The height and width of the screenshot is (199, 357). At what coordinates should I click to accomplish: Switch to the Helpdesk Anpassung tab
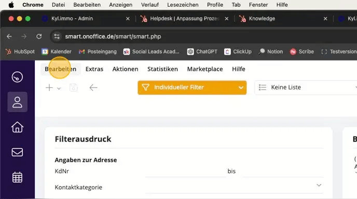coord(184,19)
